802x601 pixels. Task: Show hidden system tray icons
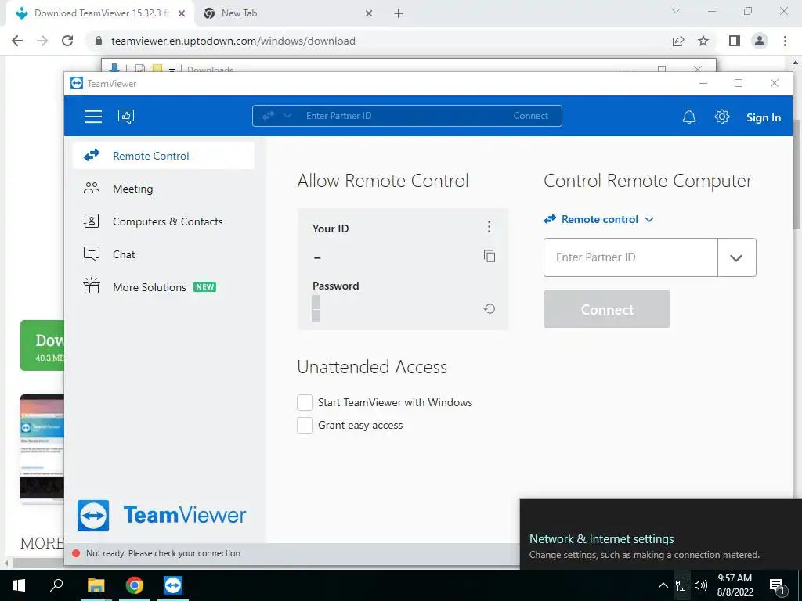tap(663, 585)
